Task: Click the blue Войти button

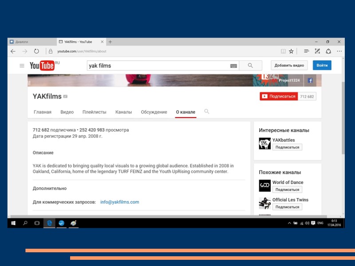Action: tap(322, 65)
